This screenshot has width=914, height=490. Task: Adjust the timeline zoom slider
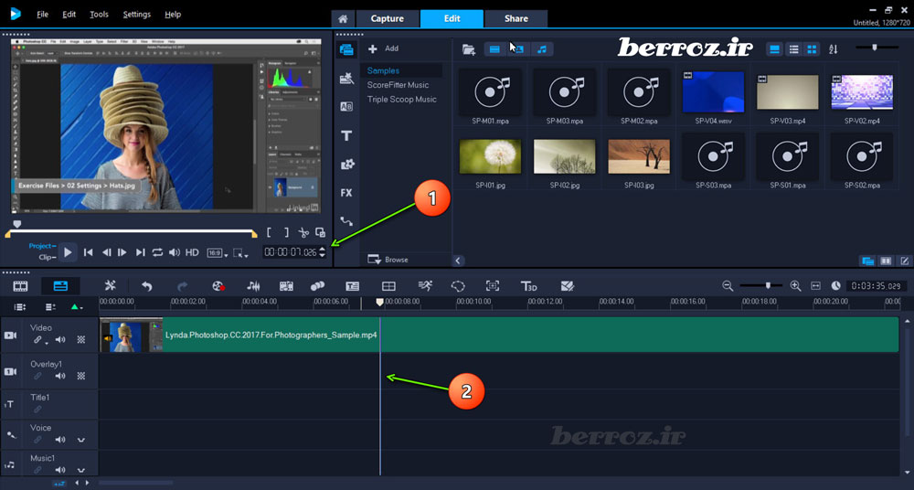[x=768, y=285]
